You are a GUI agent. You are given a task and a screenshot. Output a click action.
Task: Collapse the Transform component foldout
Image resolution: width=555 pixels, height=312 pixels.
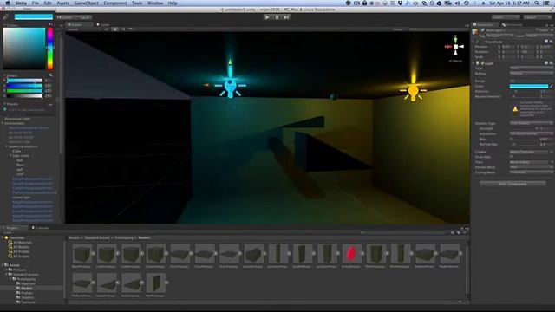point(473,42)
